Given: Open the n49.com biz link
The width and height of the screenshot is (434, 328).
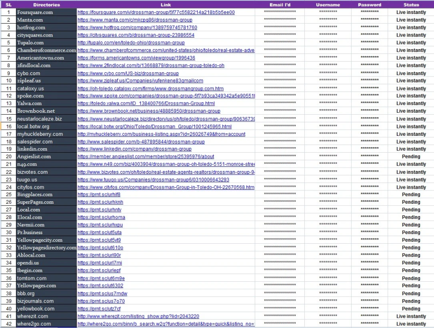Looking at the screenshot, I should pyautogui.click(x=166, y=164).
